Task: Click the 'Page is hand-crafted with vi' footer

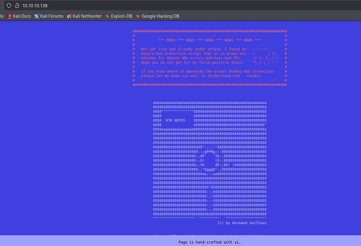Action: pos(210,242)
